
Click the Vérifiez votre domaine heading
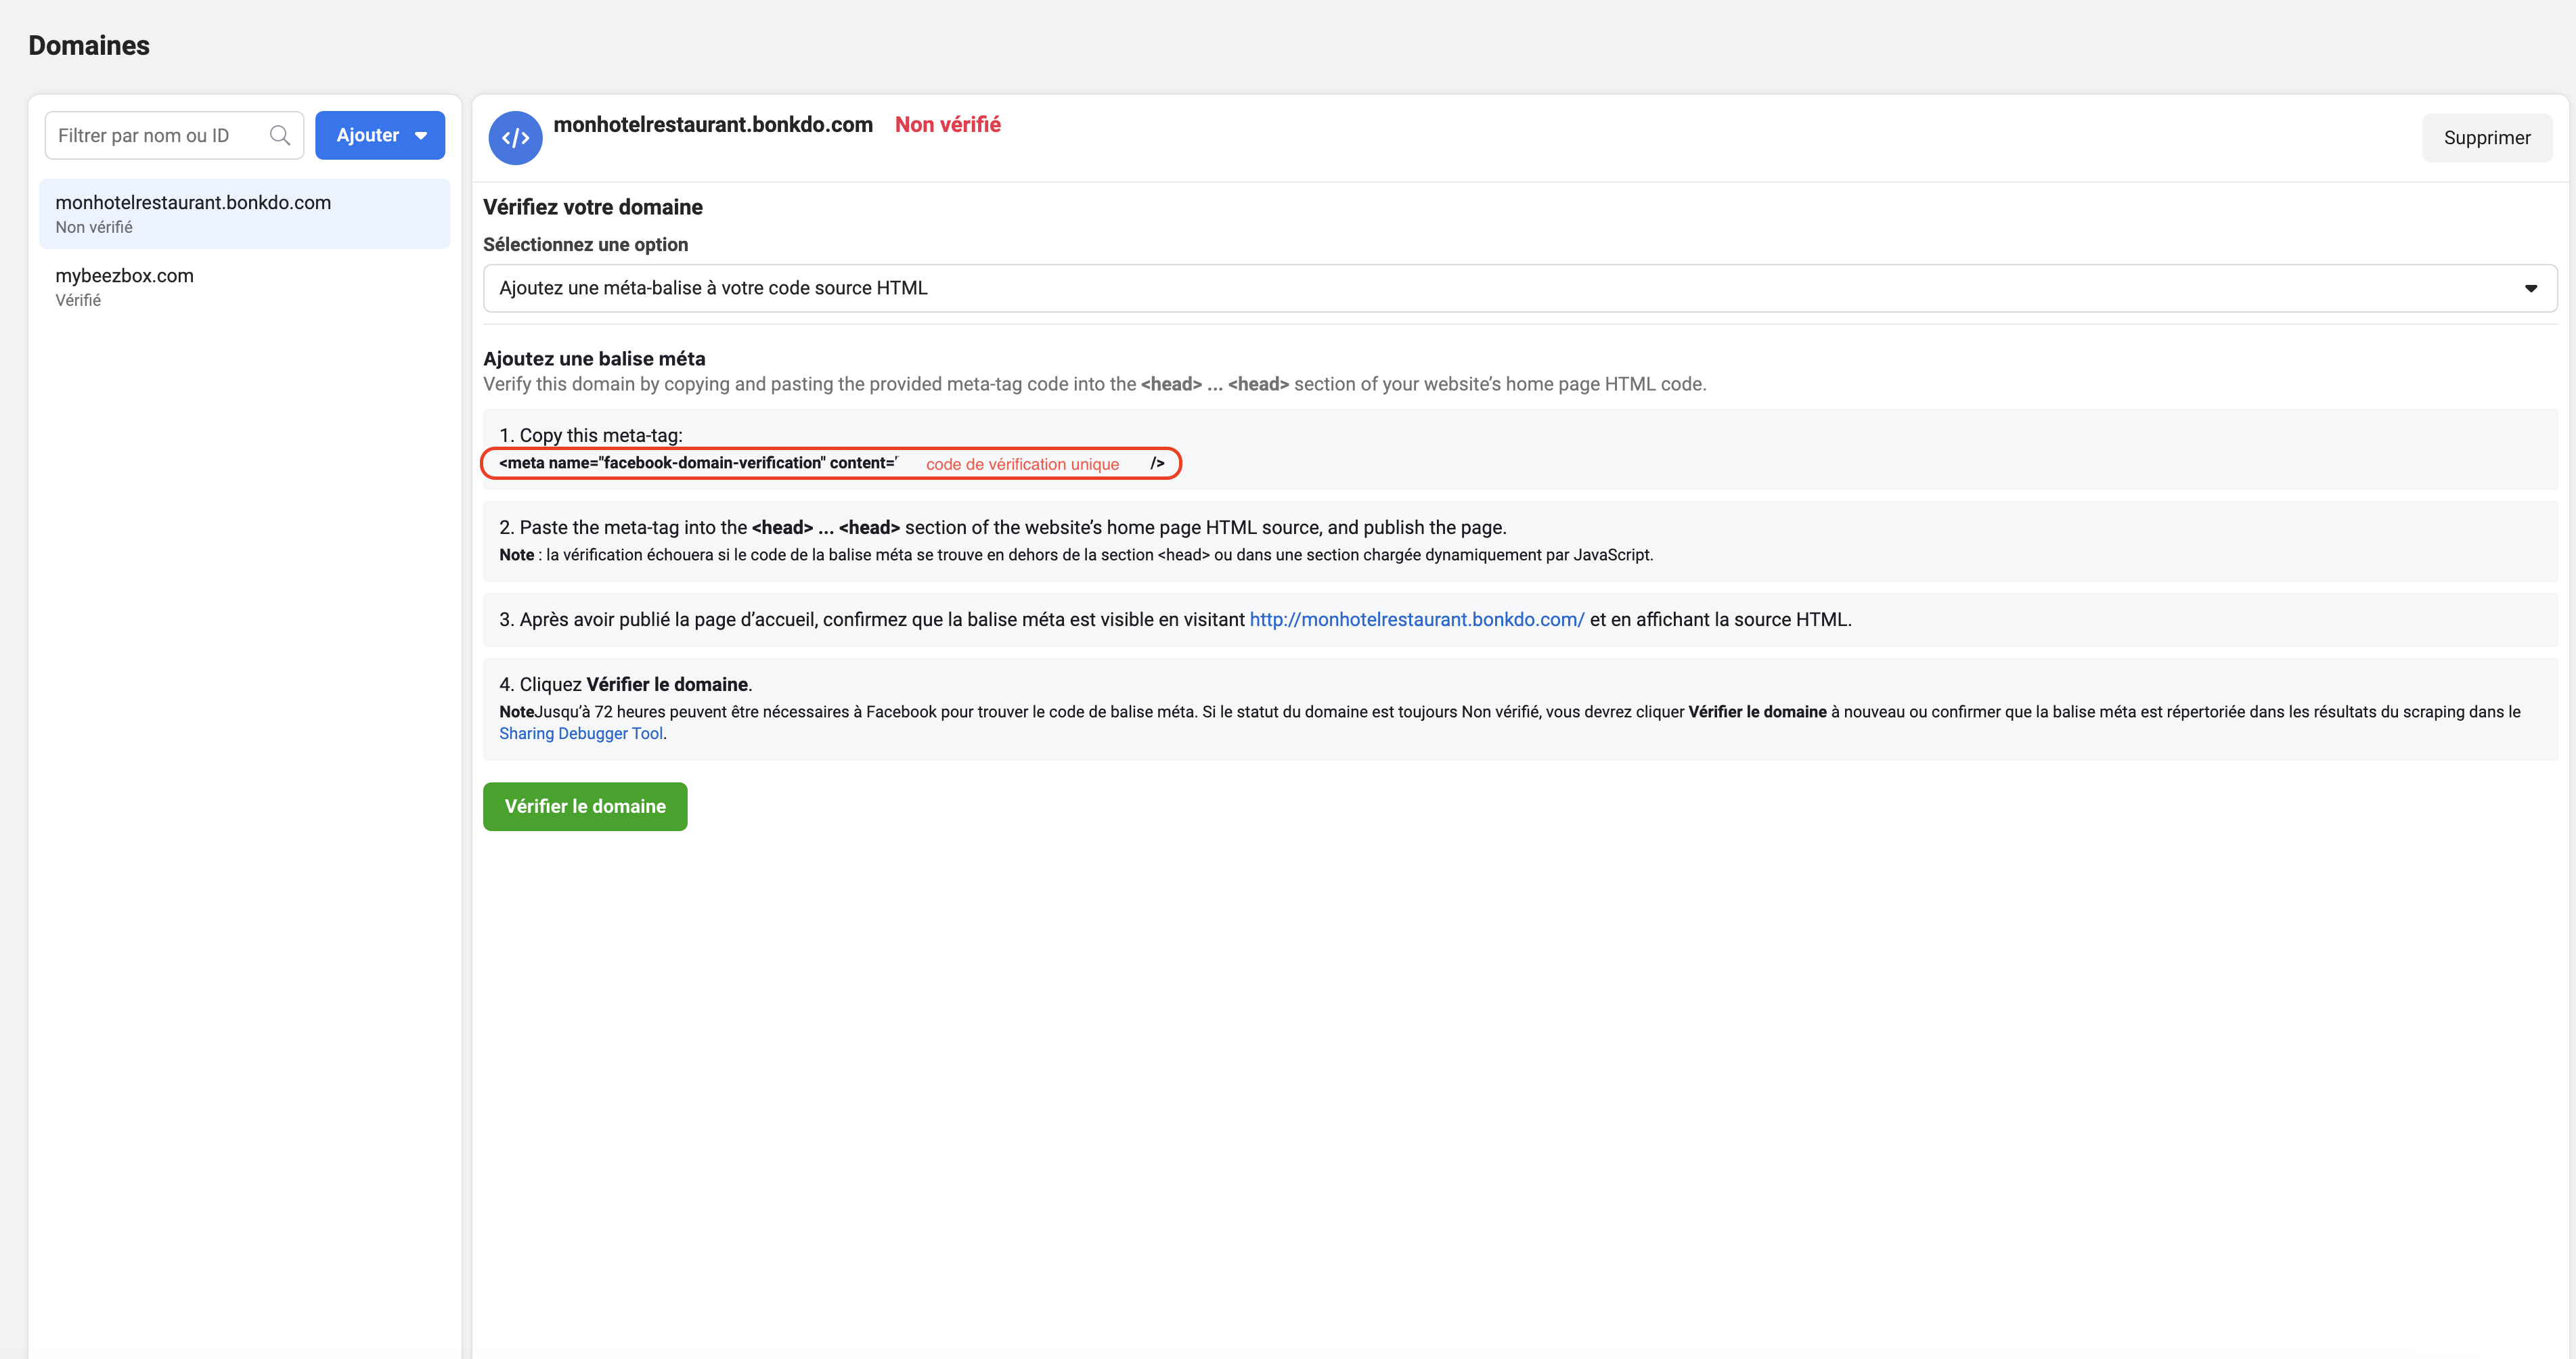[x=593, y=207]
